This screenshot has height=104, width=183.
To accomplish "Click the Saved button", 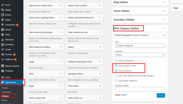I will (161, 95).
